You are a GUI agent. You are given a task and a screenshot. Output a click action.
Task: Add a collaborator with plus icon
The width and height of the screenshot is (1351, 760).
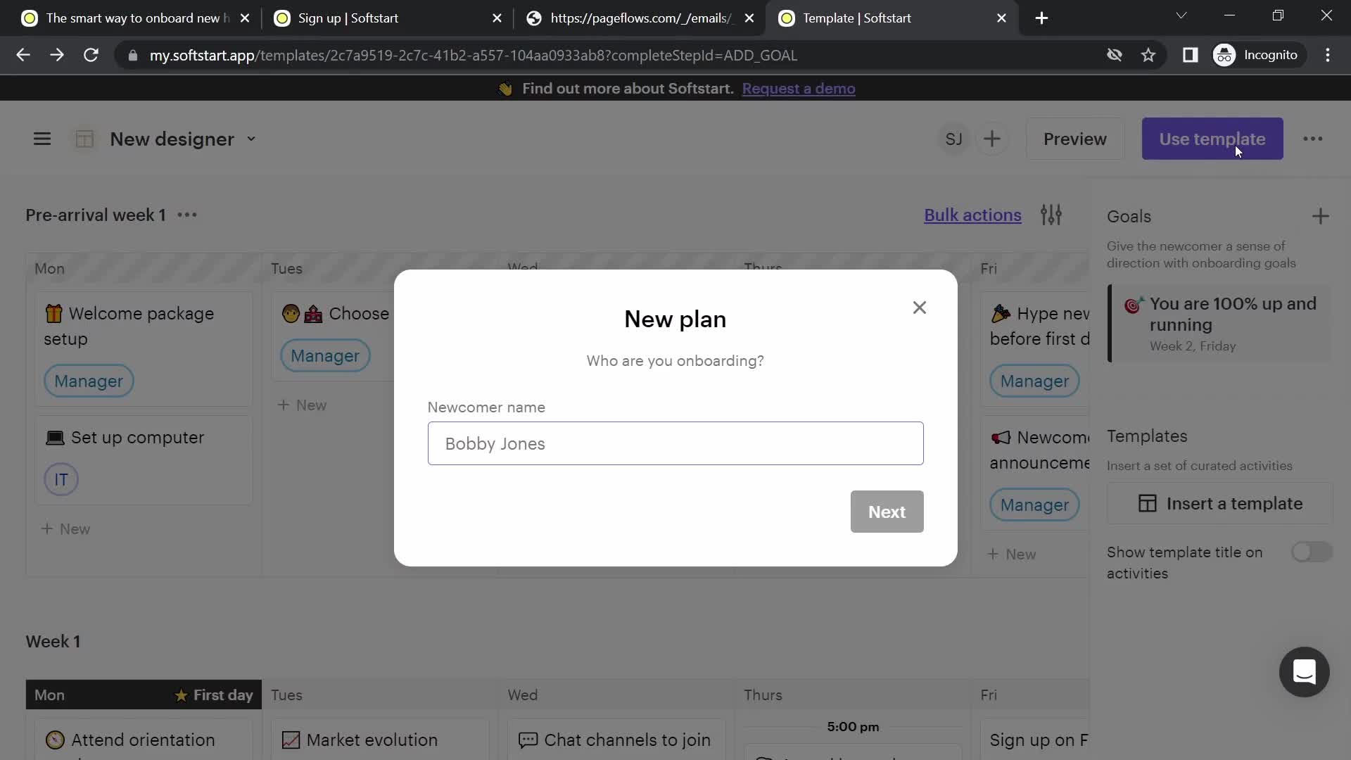(991, 139)
